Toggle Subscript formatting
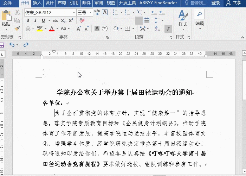 click(63, 20)
